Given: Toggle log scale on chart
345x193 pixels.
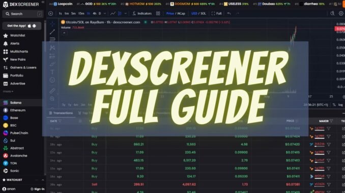Looking at the screenshot, I should [x=340, y=105].
